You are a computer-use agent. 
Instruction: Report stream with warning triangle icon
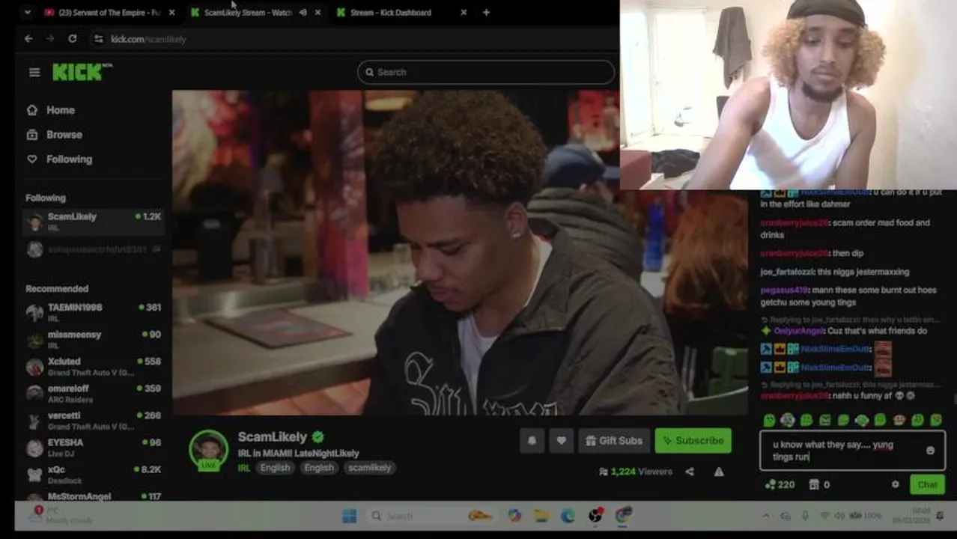(719, 472)
